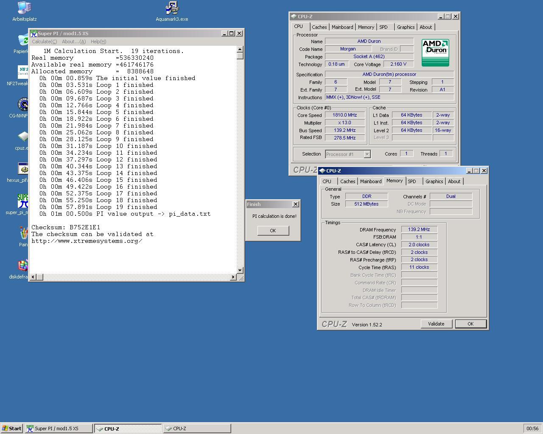Click the CPU-Z Memory window title icon
The image size is (543, 434).
coord(322,171)
